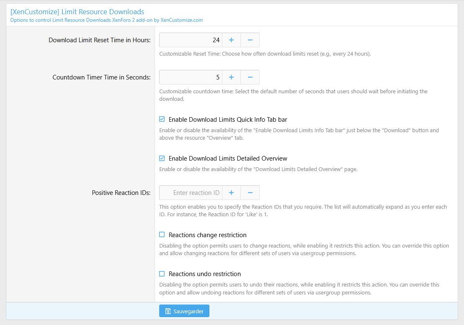This screenshot has height=325, width=464.
Task: Uncheck Enable Download Limits Detailed Overview
Action: click(162, 159)
